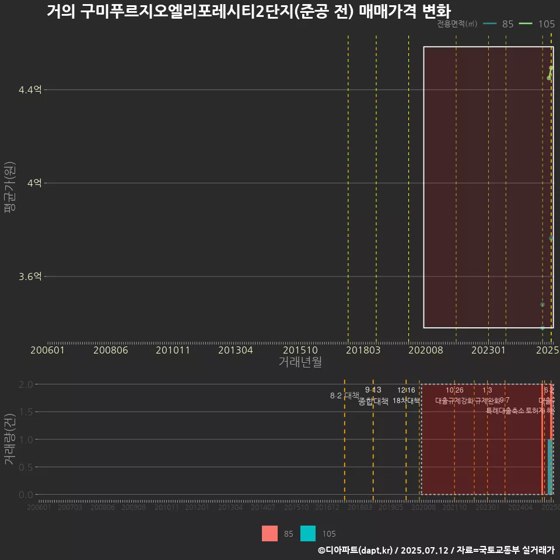Click the 거래량(건) axis title
Viewport: 560px width, 560px height.
(x=10, y=439)
